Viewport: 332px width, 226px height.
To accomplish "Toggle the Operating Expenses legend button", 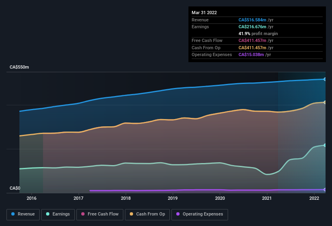I will (199, 214).
